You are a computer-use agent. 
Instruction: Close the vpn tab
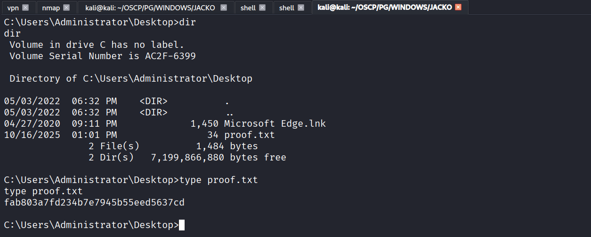(x=25, y=8)
